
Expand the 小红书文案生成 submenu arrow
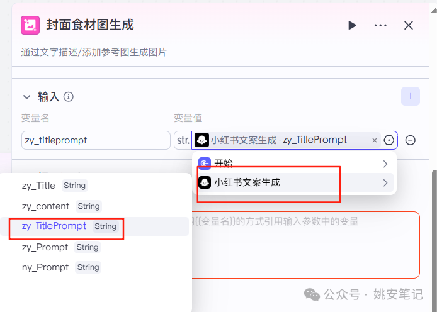click(x=385, y=183)
